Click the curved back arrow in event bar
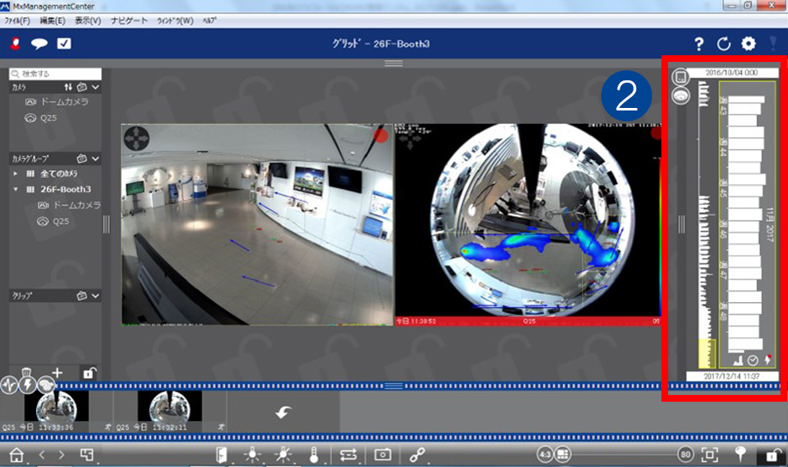 coord(283,413)
